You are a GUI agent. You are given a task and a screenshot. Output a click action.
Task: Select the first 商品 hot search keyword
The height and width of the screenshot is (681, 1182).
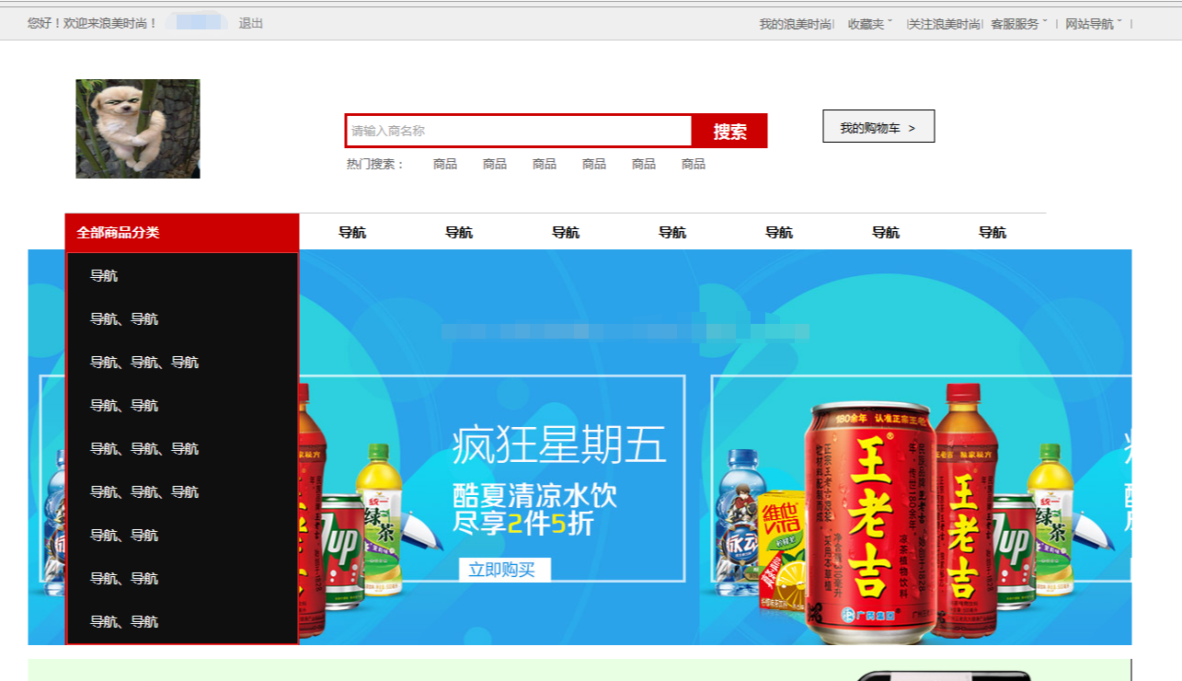[444, 164]
